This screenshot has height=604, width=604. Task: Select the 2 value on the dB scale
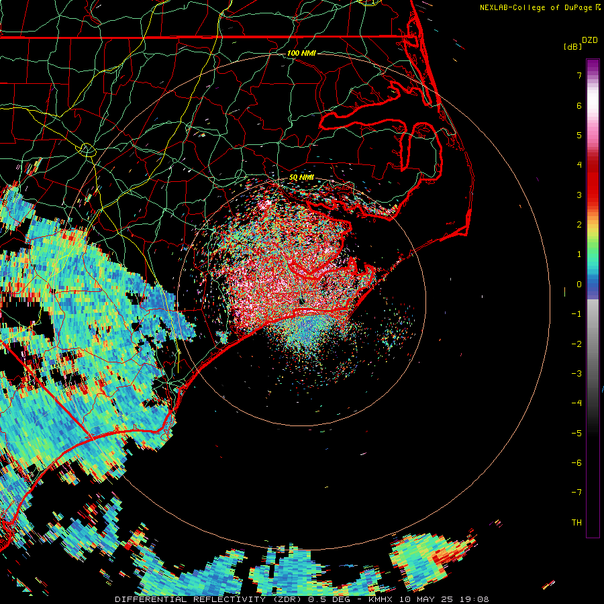coord(579,225)
